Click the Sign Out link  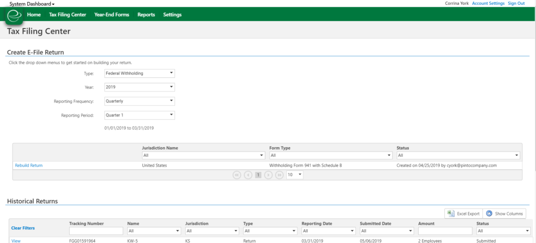click(x=516, y=3)
